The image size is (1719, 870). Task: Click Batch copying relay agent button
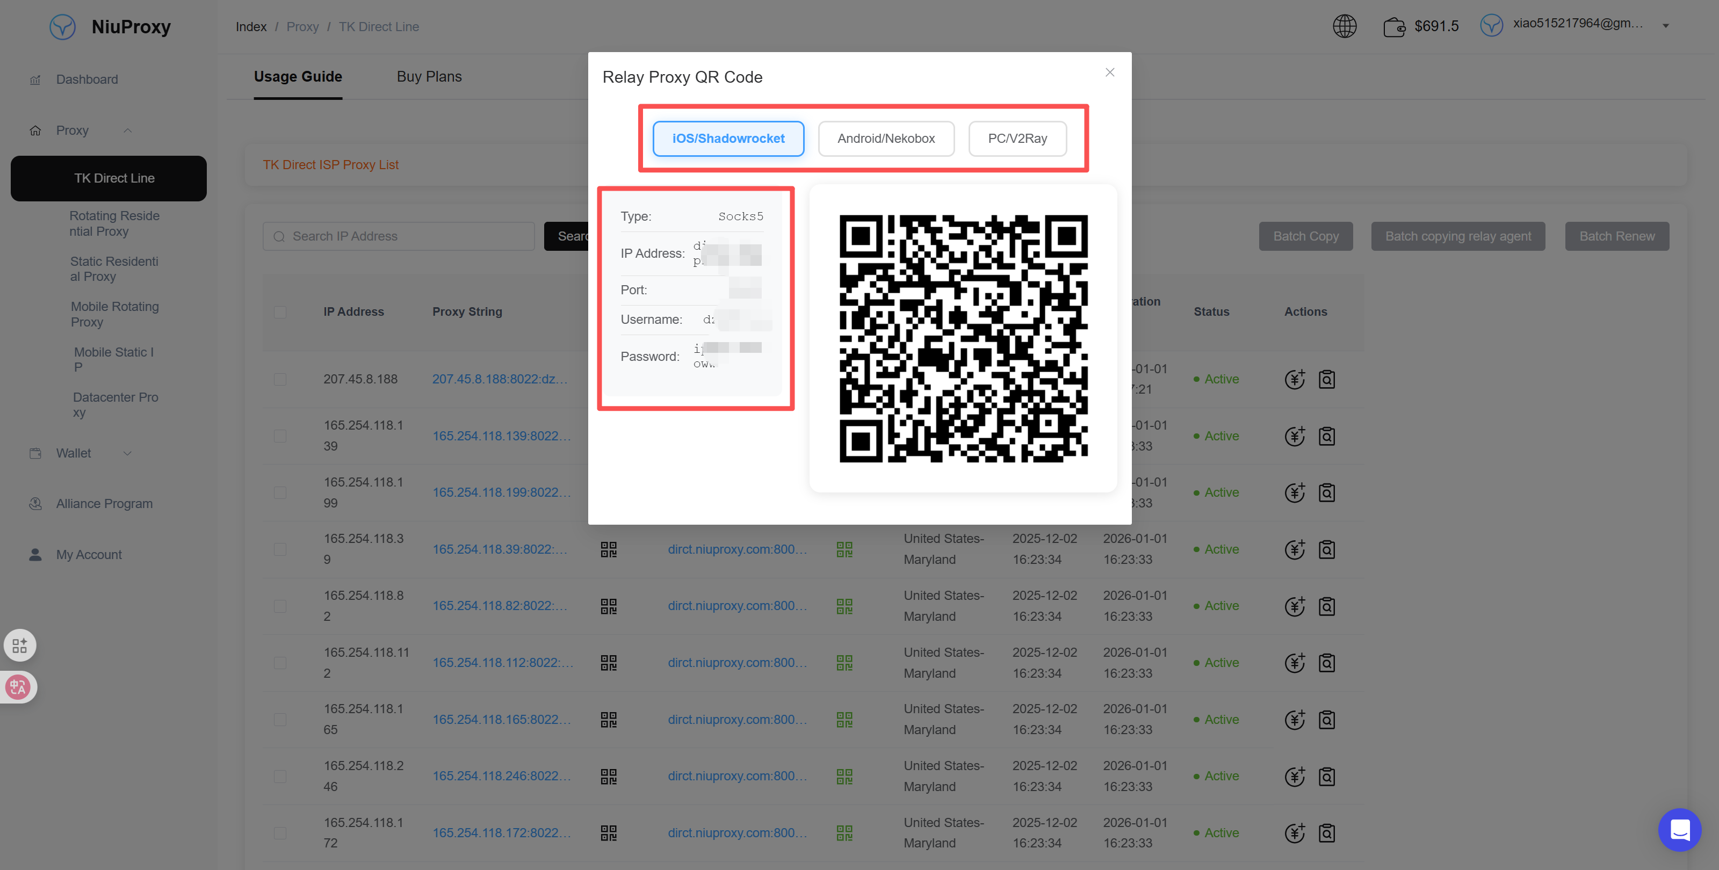click(x=1457, y=236)
